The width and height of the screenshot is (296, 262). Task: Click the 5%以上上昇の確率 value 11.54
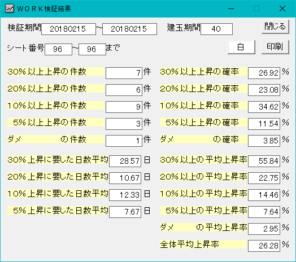click(x=264, y=124)
